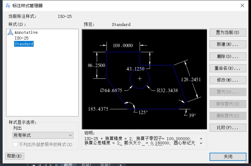Close the dialog with the X button

pyautogui.click(x=242, y=5)
